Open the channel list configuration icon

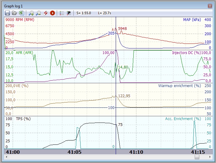pos(62,13)
